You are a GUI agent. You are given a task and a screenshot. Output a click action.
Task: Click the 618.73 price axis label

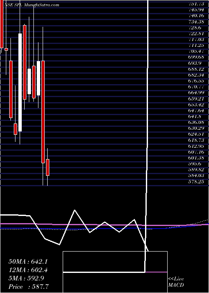(196, 140)
